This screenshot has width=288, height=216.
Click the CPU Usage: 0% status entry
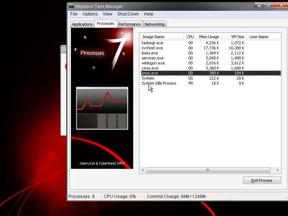120,197
